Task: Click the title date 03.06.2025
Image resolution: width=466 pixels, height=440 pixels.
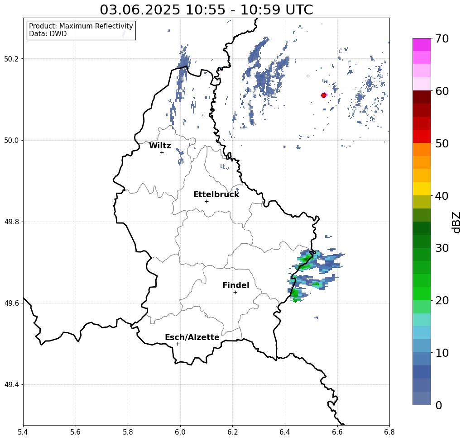Action: tap(140, 9)
